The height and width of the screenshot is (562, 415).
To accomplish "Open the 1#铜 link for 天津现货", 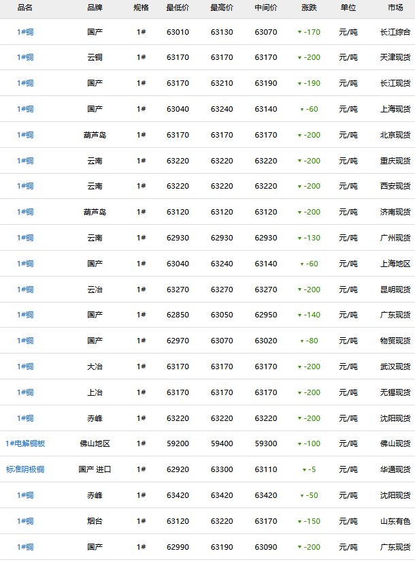I will point(25,57).
